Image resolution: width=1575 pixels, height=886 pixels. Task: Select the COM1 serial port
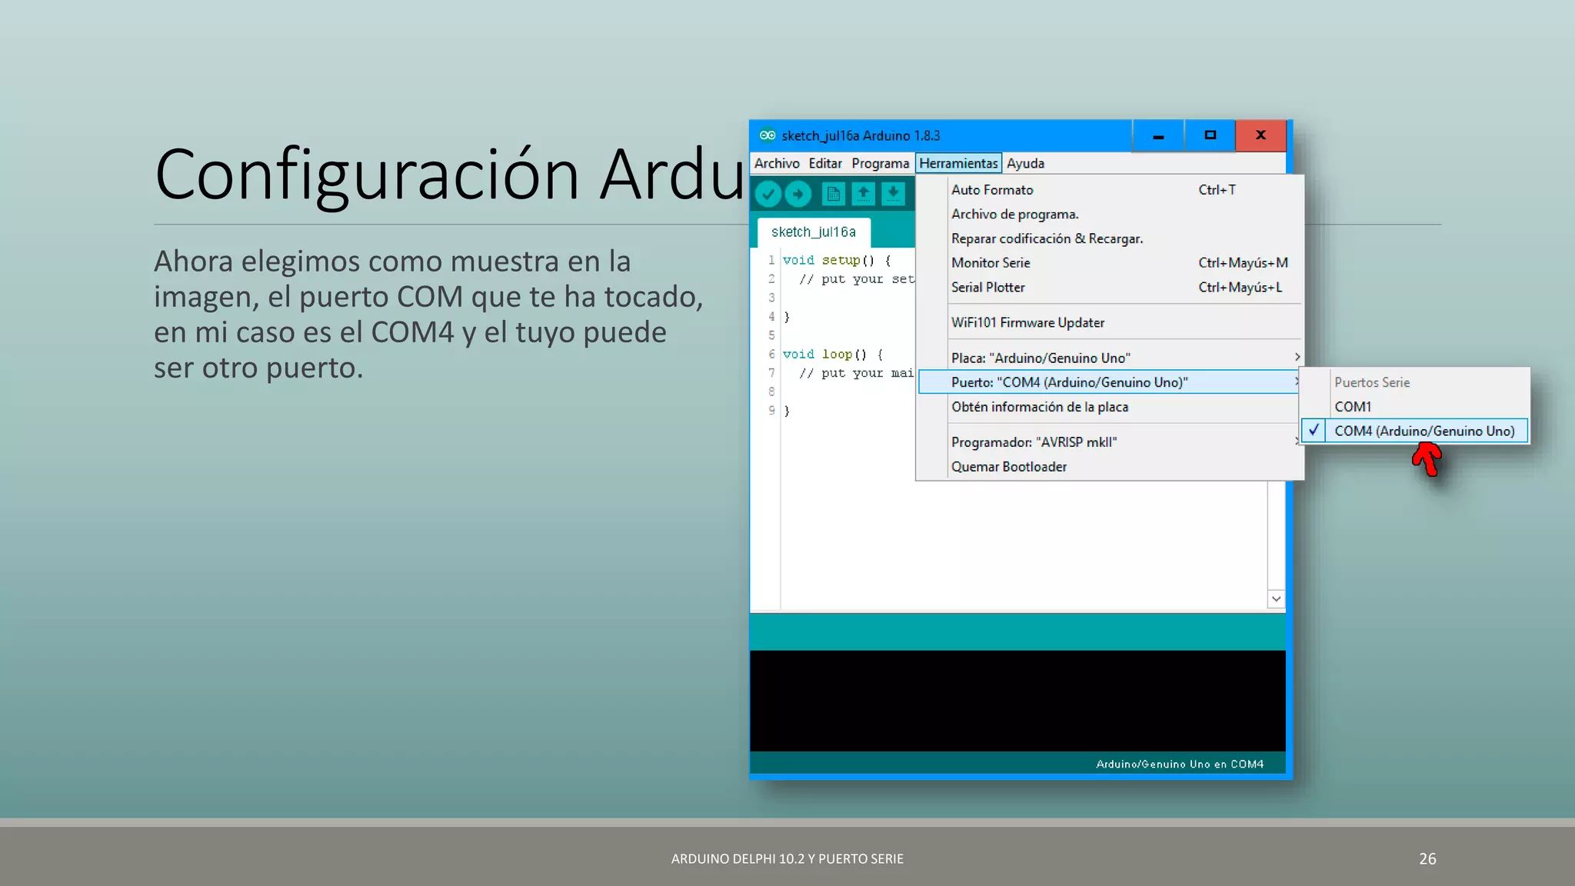click(x=1414, y=407)
